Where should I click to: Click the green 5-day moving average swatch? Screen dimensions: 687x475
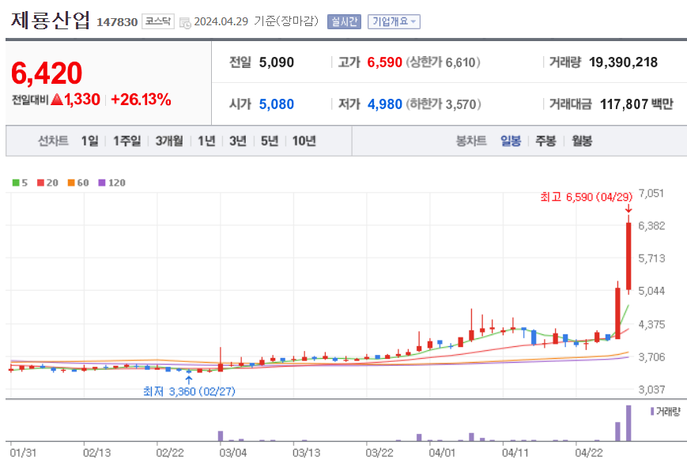[16, 183]
